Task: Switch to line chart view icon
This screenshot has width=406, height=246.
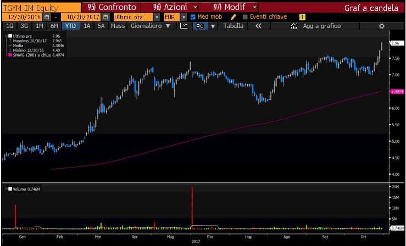Action: 184,26
